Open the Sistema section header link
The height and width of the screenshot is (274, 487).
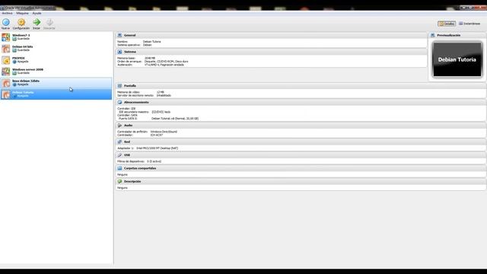(x=130, y=52)
